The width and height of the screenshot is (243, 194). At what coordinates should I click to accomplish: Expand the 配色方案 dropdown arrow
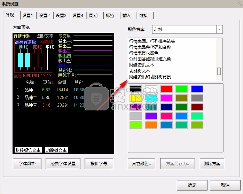pyautogui.click(x=219, y=30)
